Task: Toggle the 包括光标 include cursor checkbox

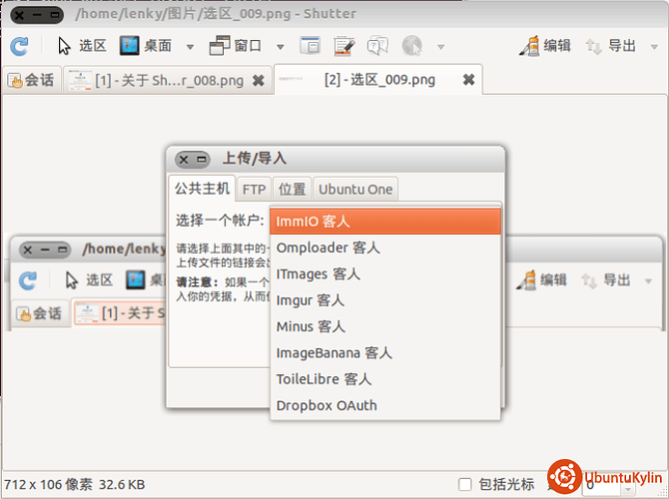Action: (x=465, y=484)
